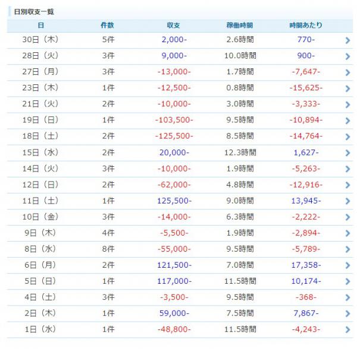Viewport: 357px width, 349px height.
Task: Click the 収支 column header
Action: [174, 25]
